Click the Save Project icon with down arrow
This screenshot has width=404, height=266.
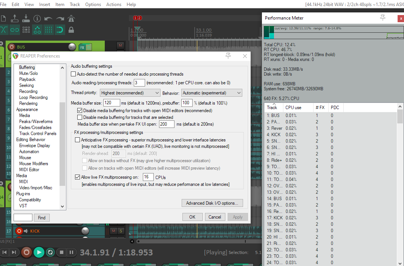[26, 18]
